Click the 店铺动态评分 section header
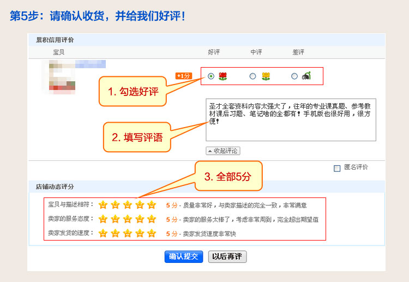The image size is (409, 282). pyautogui.click(x=55, y=187)
